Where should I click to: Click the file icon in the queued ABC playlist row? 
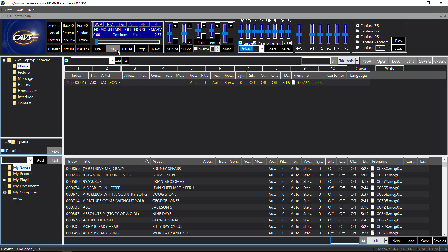294,83
